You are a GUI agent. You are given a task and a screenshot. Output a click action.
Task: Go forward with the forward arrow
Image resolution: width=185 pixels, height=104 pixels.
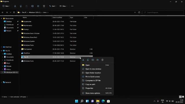[7, 12]
